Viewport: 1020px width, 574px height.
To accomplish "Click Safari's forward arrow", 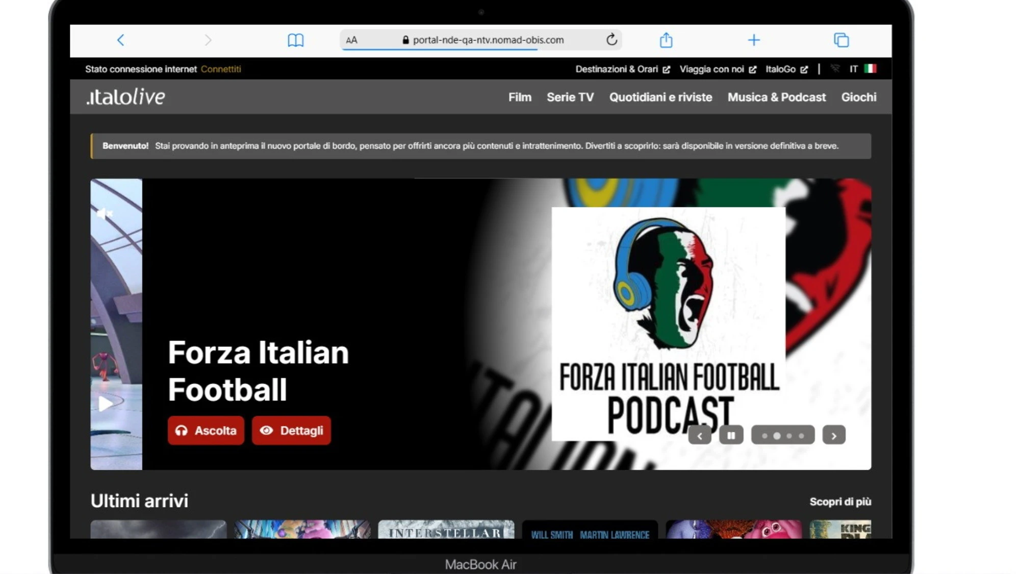I will coord(208,40).
